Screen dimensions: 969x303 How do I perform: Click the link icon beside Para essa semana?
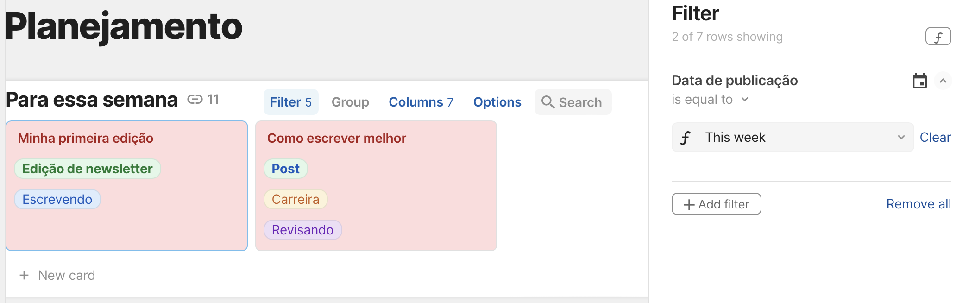pos(195,100)
